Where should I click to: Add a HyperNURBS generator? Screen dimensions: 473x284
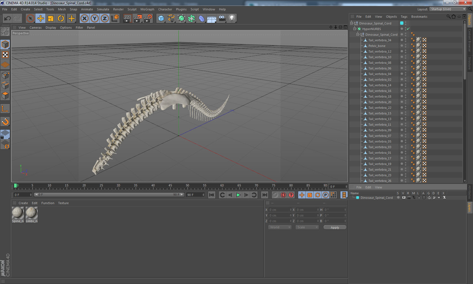click(181, 19)
